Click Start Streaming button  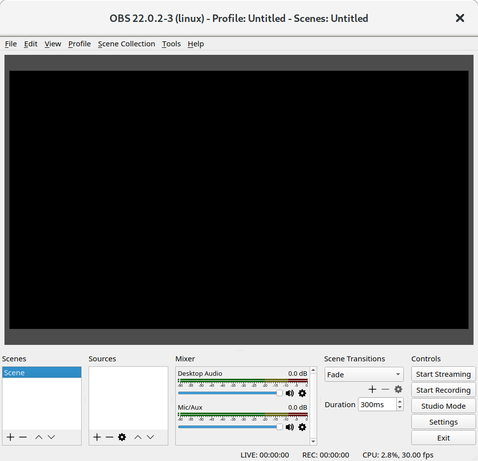443,374
